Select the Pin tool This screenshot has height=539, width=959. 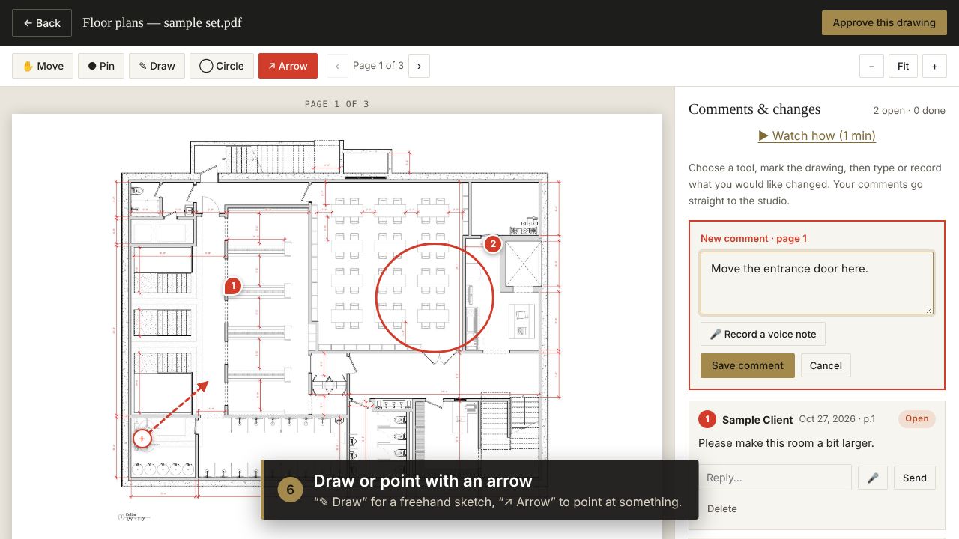101,66
